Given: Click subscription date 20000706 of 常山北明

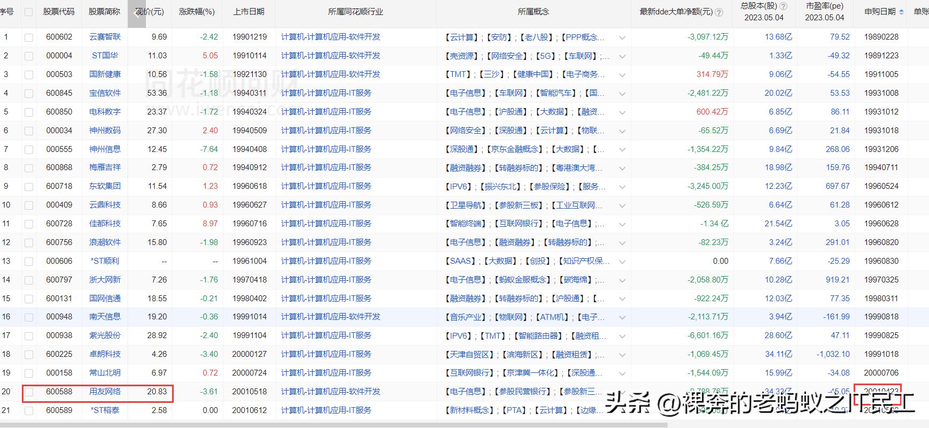Looking at the screenshot, I should [881, 373].
